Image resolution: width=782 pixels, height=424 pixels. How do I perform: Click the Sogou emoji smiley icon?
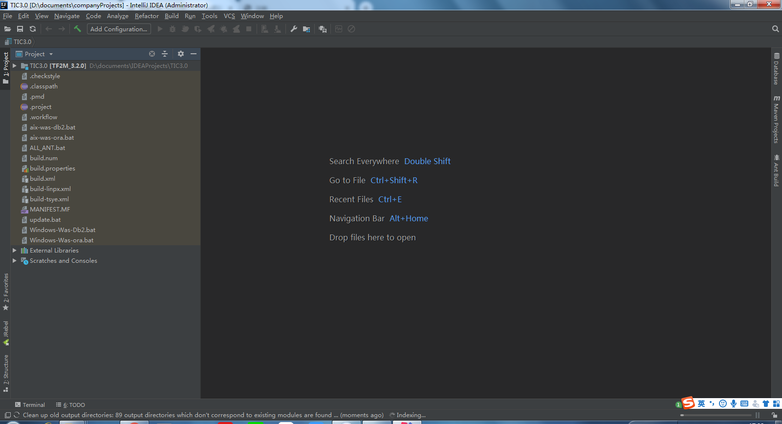click(x=723, y=403)
